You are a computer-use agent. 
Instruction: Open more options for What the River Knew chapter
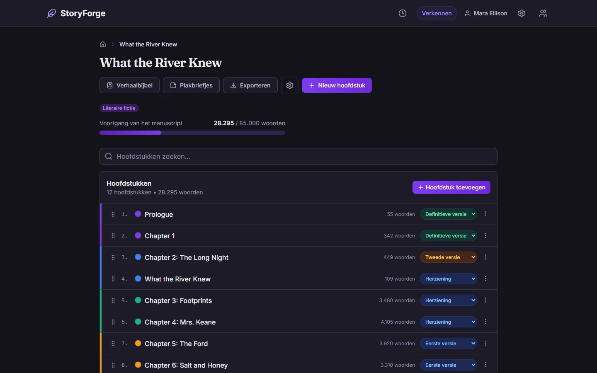pyautogui.click(x=485, y=279)
